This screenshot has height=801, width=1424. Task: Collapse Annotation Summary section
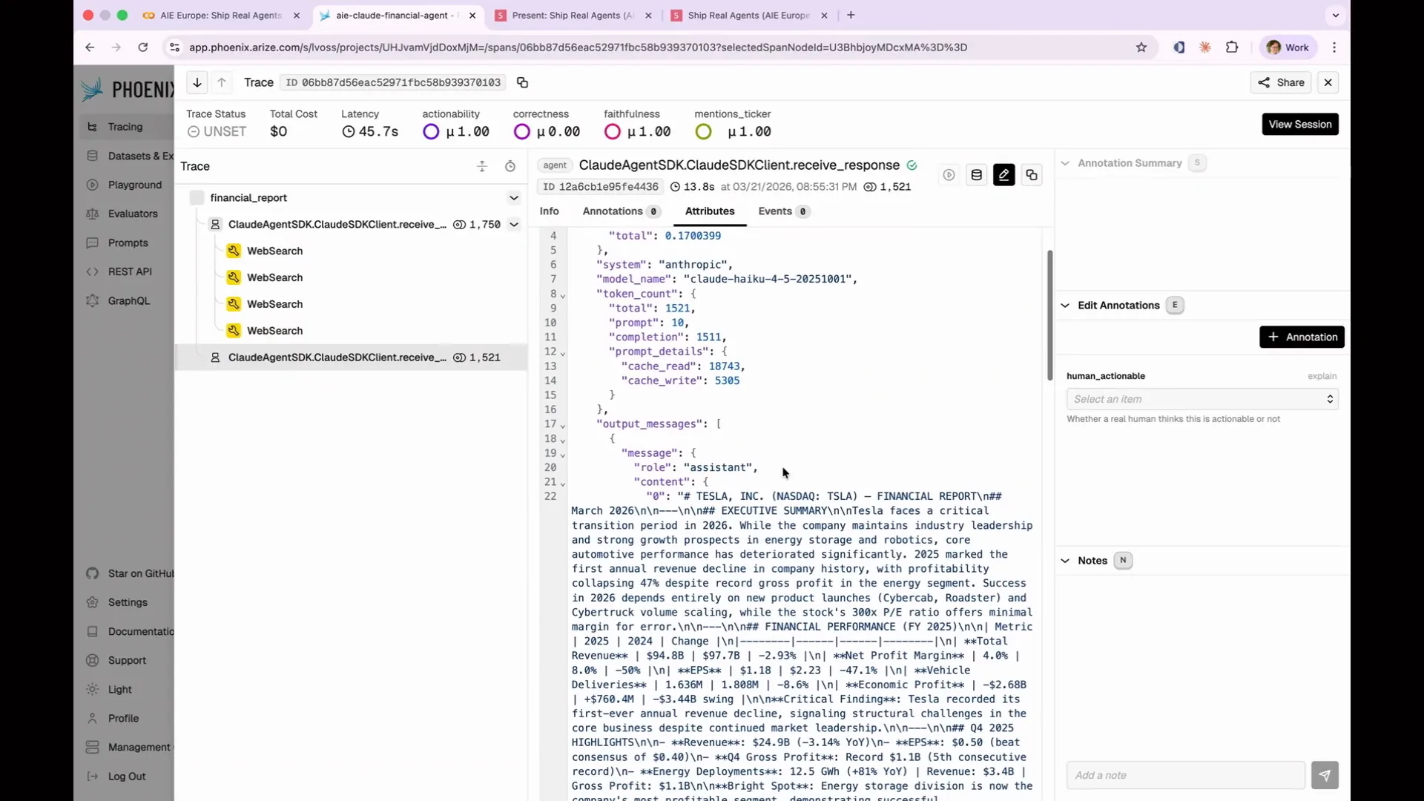coord(1065,163)
